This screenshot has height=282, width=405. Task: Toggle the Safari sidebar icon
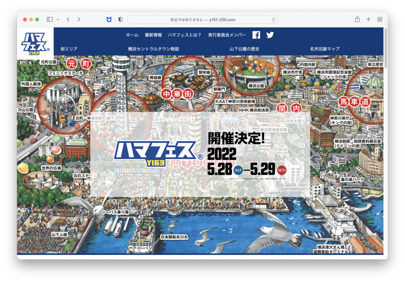click(x=50, y=20)
